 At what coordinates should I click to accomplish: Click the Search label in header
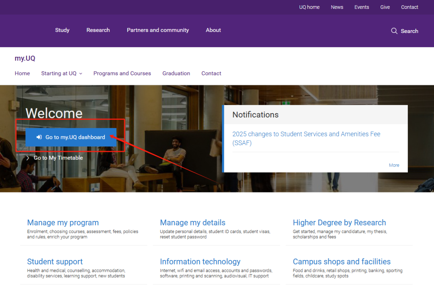409,31
